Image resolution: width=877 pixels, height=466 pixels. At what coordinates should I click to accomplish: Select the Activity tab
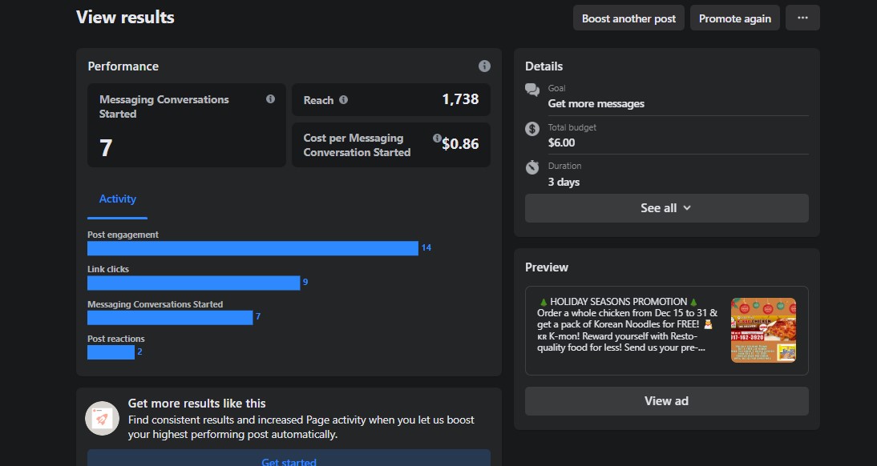pos(118,199)
